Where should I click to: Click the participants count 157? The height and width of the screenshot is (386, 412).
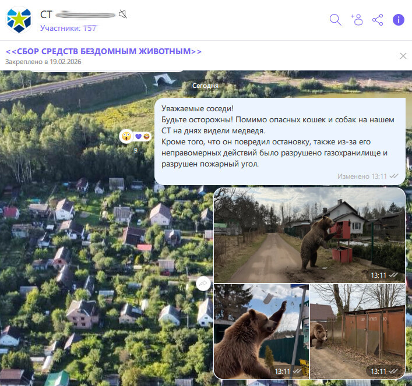(68, 28)
